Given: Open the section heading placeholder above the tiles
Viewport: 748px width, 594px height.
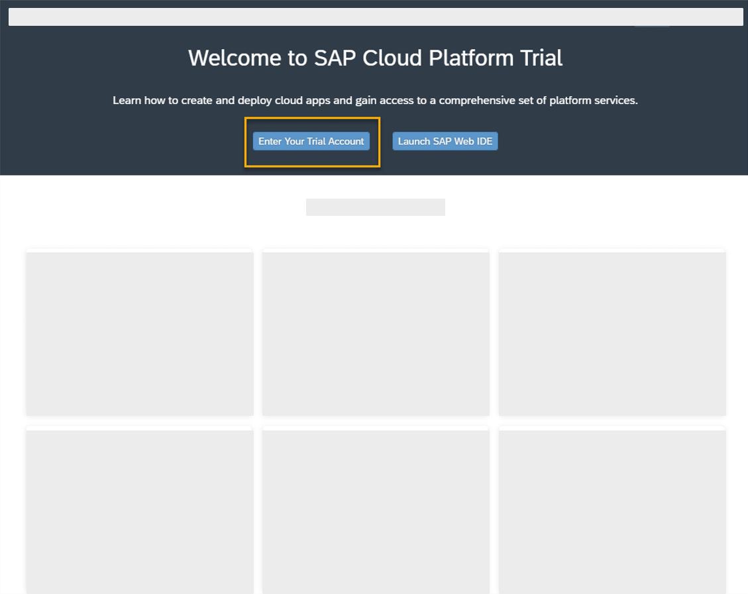Looking at the screenshot, I should [x=375, y=207].
